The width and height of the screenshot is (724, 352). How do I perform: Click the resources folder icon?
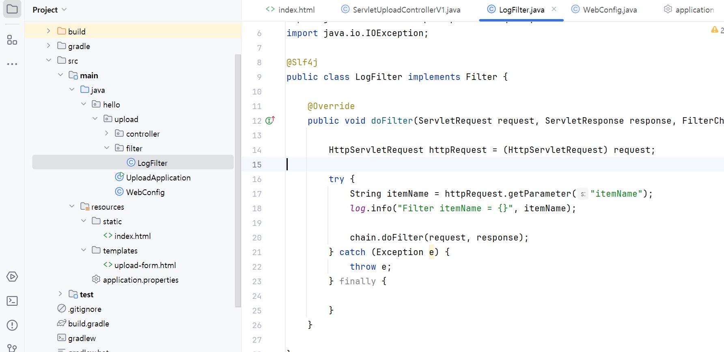[x=85, y=206]
